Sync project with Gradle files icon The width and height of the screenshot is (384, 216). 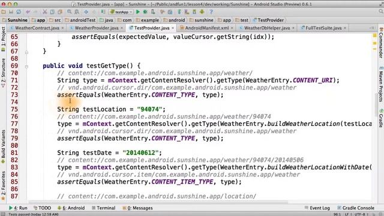pos(179,12)
